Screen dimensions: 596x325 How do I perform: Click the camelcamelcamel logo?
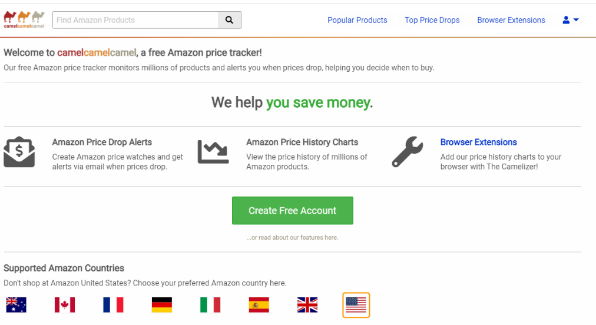24,19
